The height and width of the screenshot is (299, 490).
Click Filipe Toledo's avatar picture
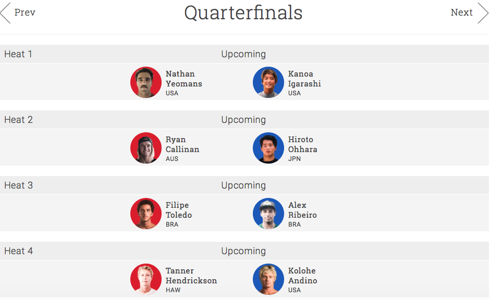146,214
